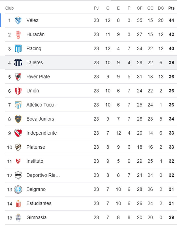Click the Vélez club crest icon
This screenshot has width=177, height=227.
[x=18, y=20]
